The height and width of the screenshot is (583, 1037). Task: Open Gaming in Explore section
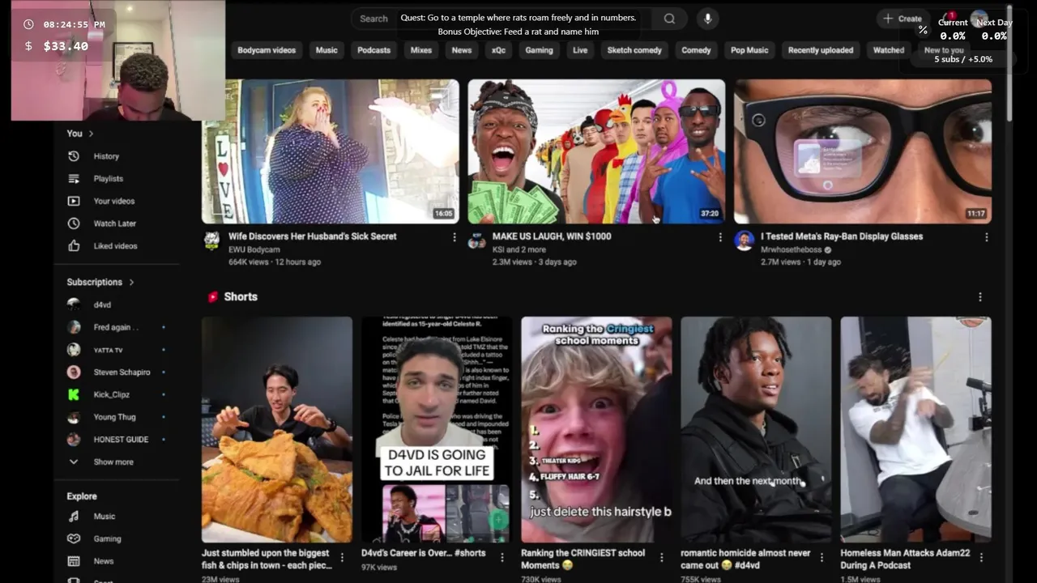tap(107, 538)
